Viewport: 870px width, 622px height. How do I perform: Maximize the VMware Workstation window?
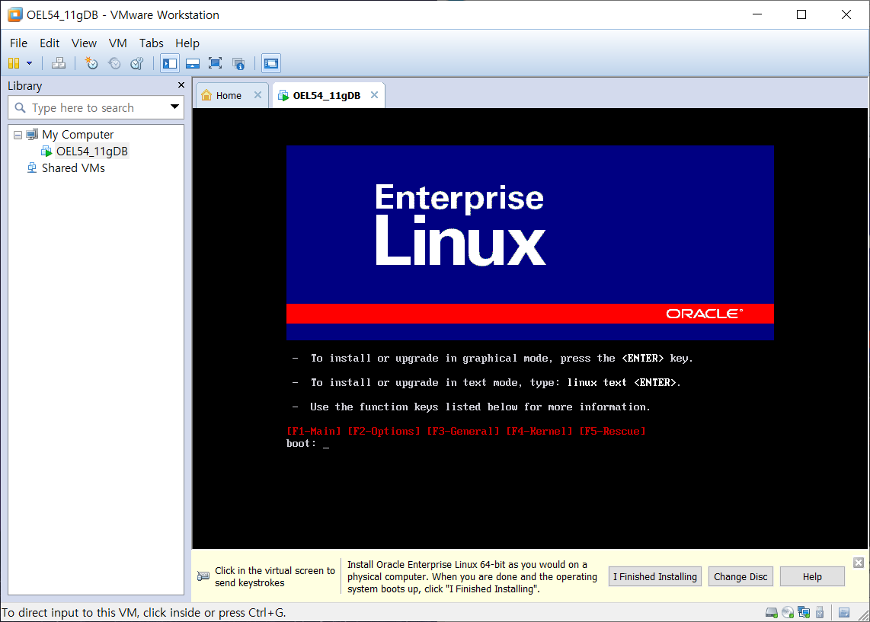point(801,15)
